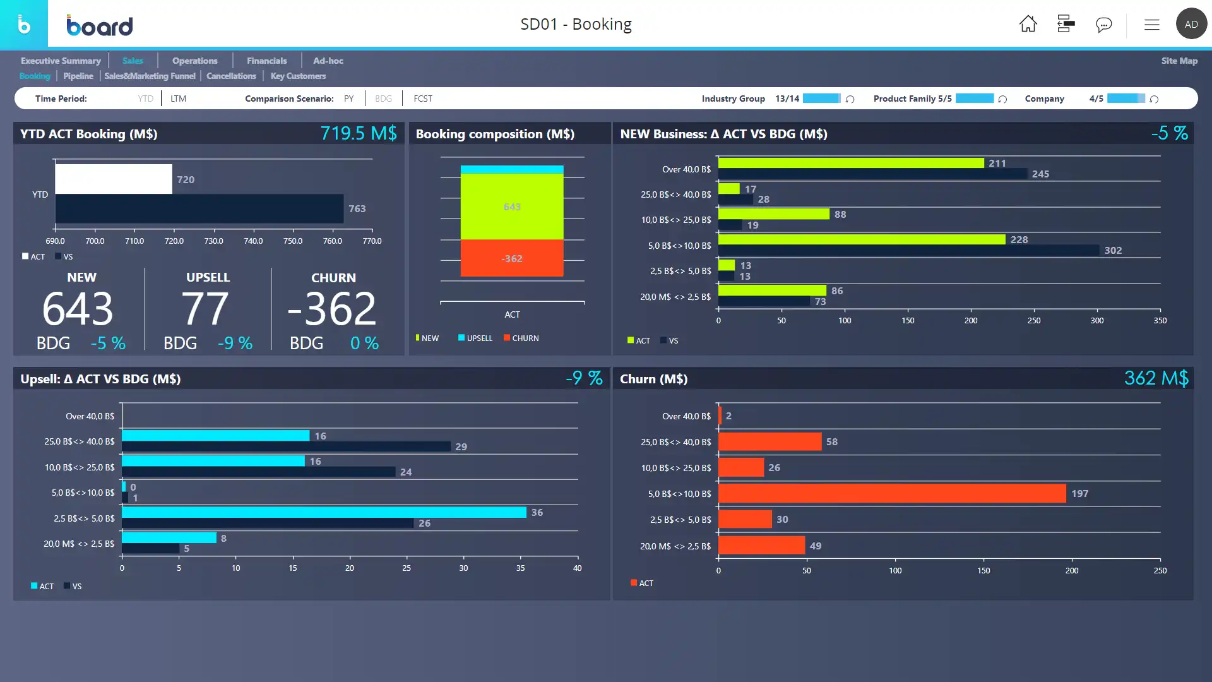Toggle VS legend in YTD Booking chart
Image resolution: width=1212 pixels, height=682 pixels.
coord(64,256)
